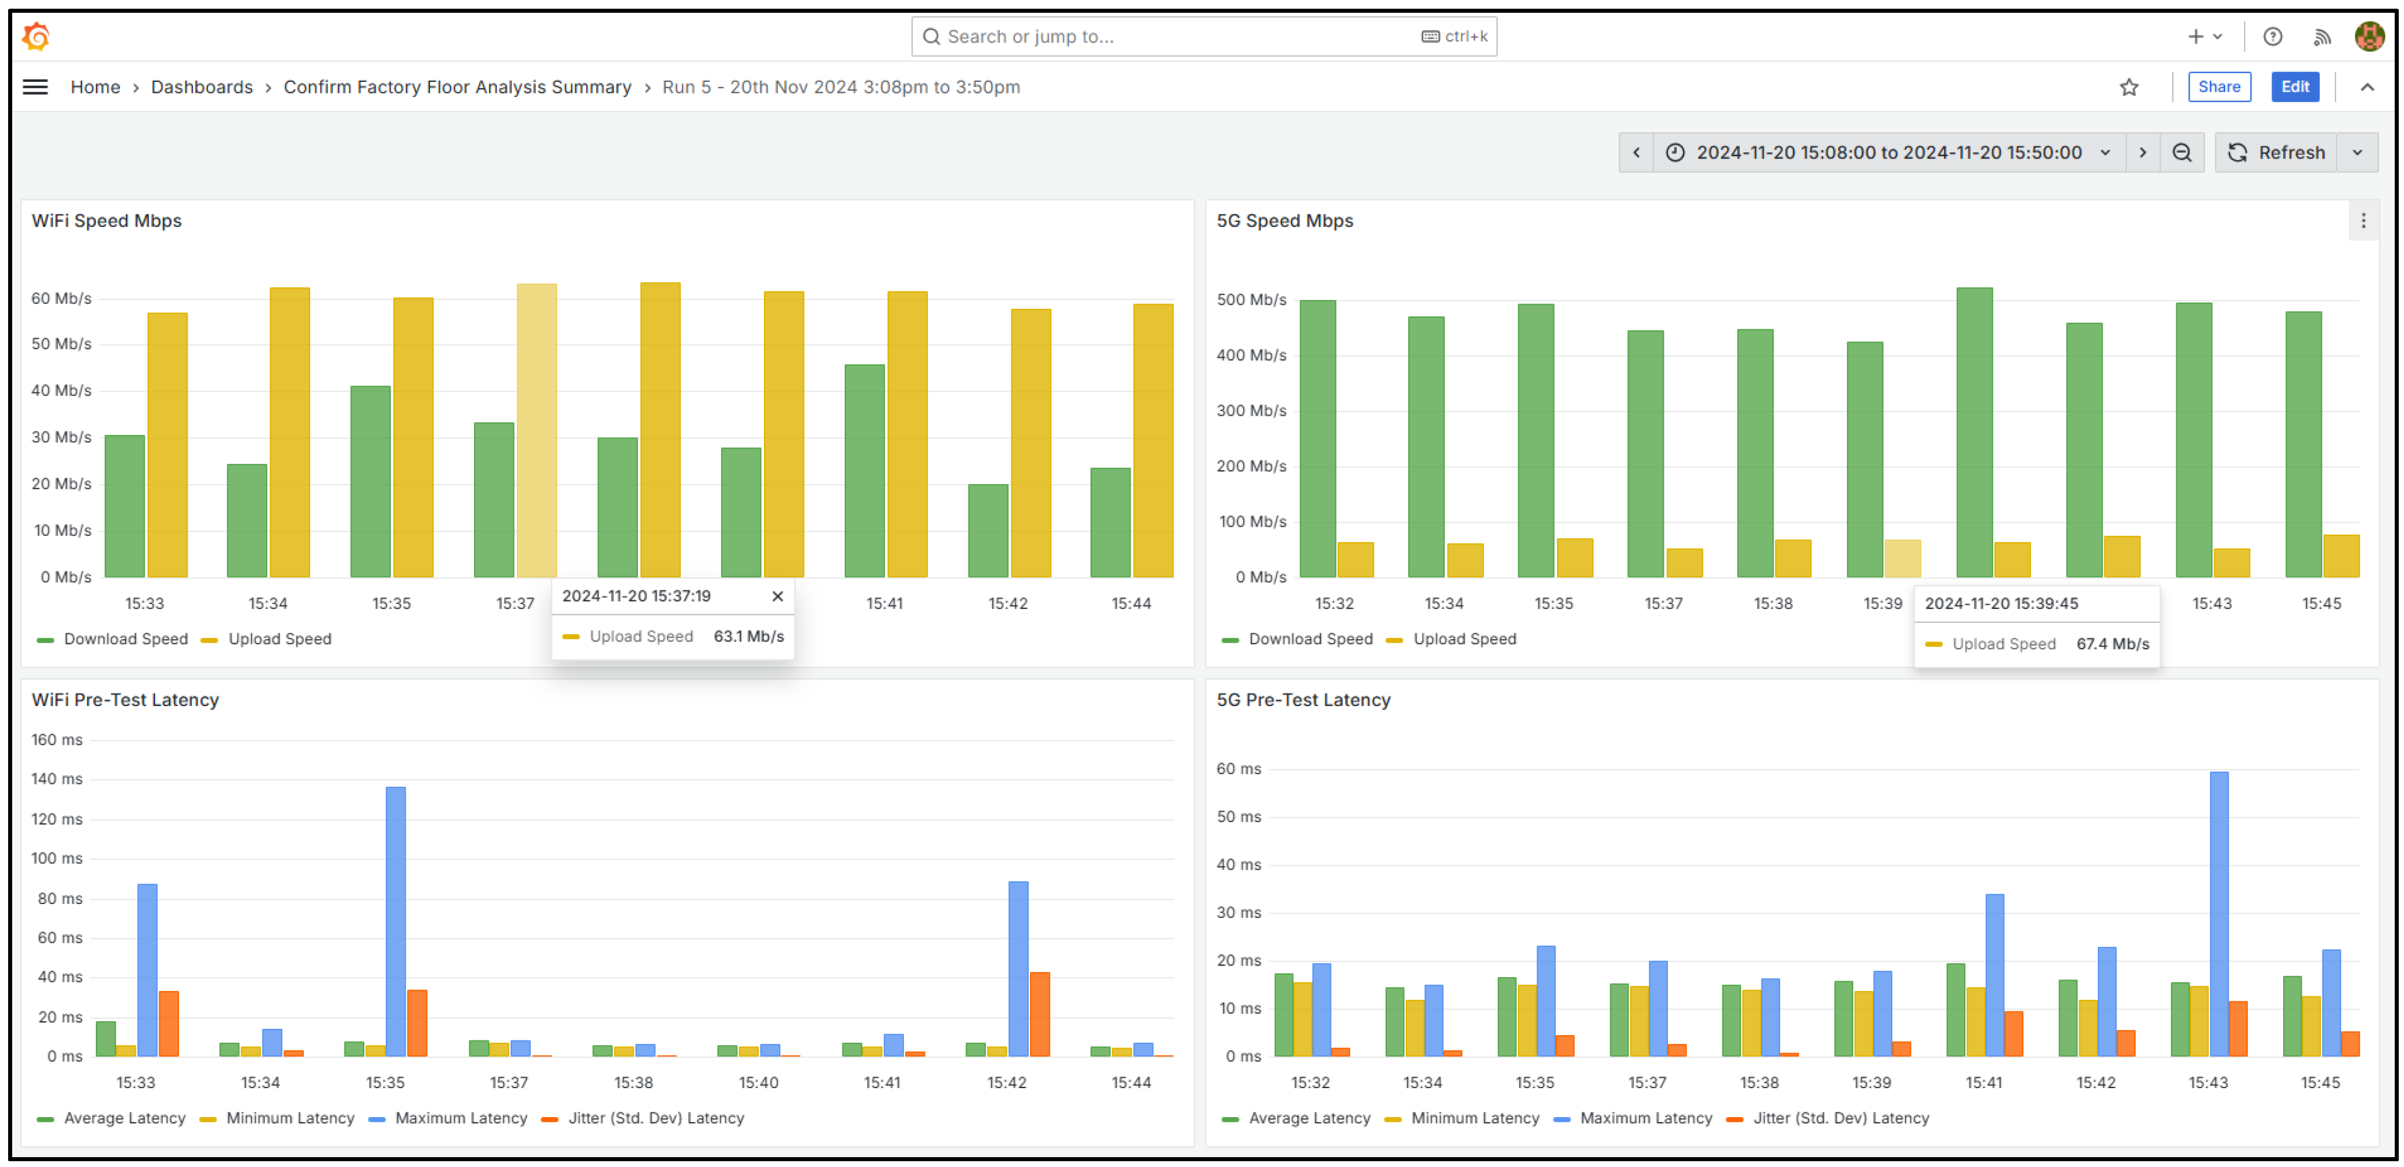Toggle WiFi Speed Download Speed legend series
Screen dimensions: 2404x1167
click(x=125, y=639)
